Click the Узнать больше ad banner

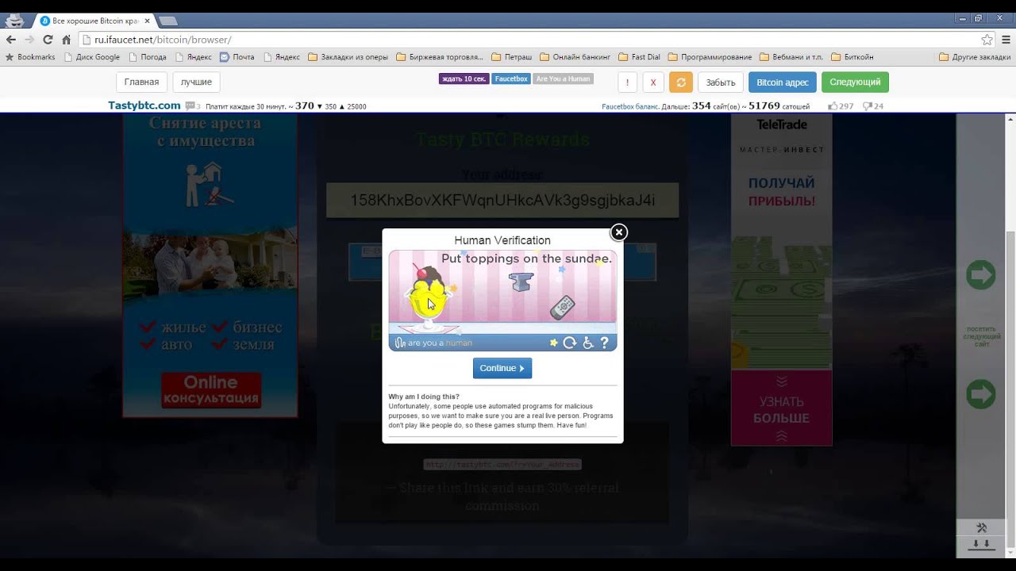(x=782, y=408)
